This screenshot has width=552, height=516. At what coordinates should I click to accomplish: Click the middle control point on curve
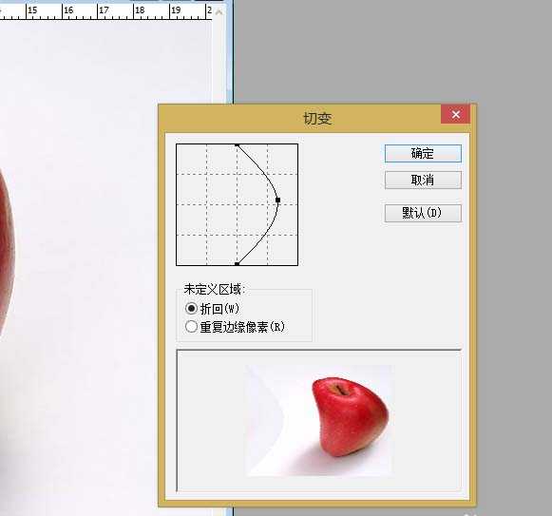277,201
